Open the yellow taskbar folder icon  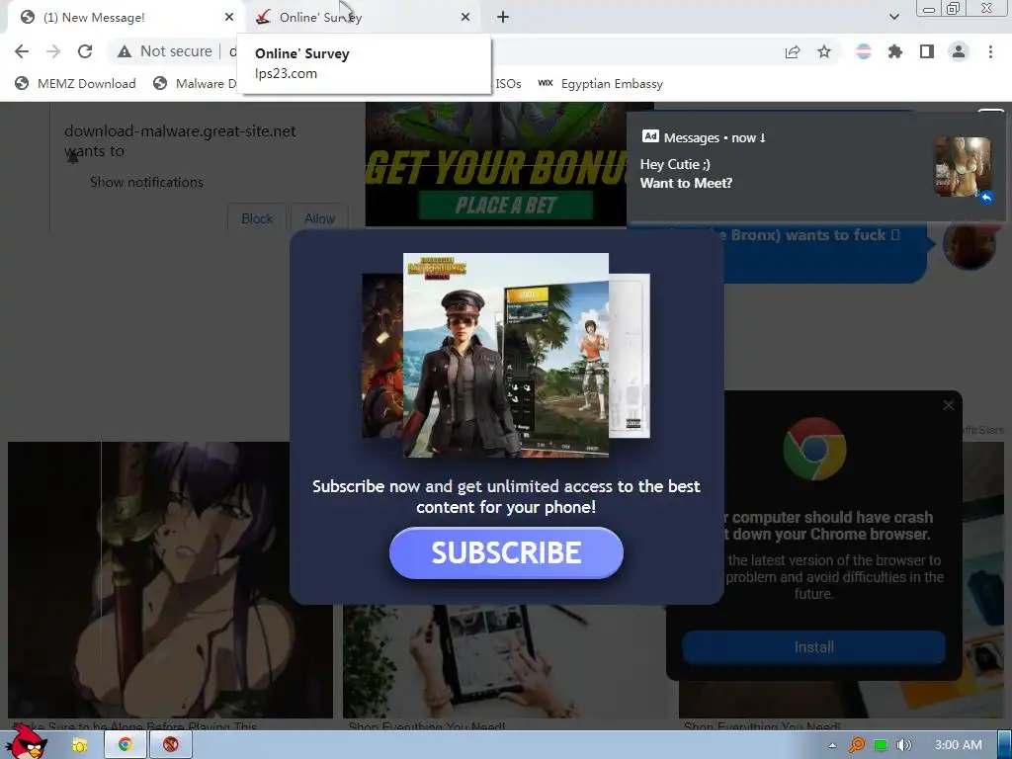(x=80, y=745)
